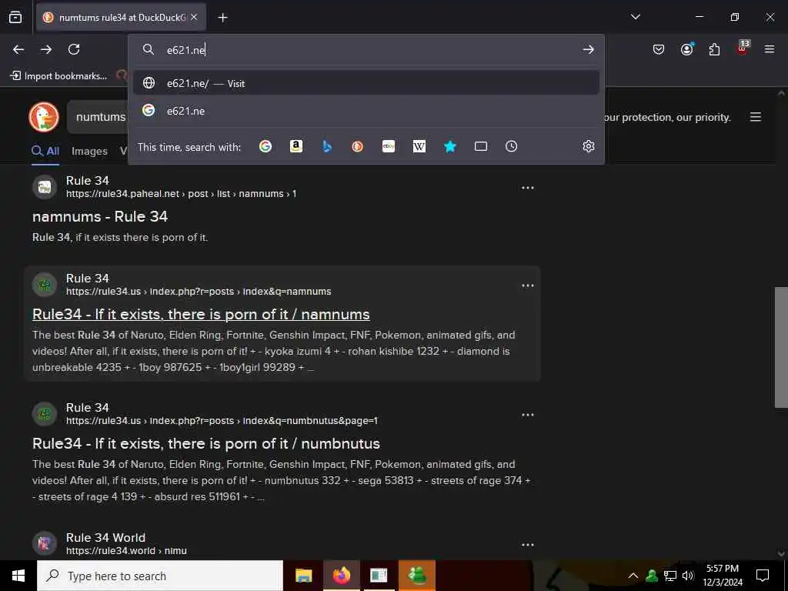Open the Windows Start menu

18,576
